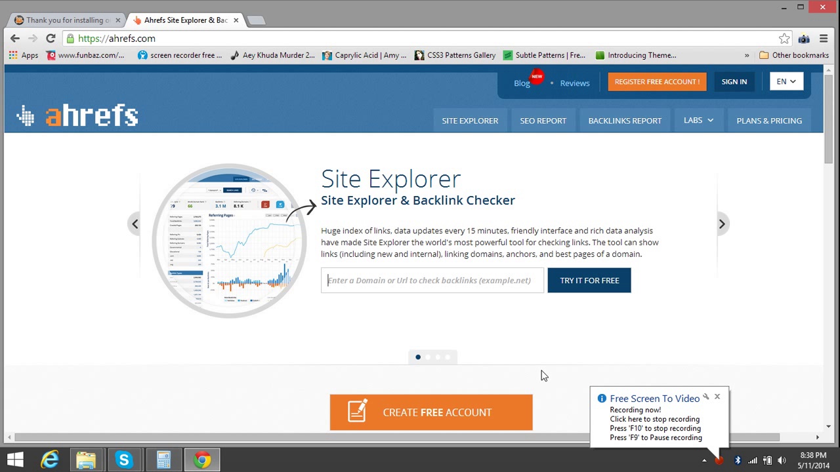Bookmark this page with the star icon
The width and height of the screenshot is (840, 472).
pos(784,39)
